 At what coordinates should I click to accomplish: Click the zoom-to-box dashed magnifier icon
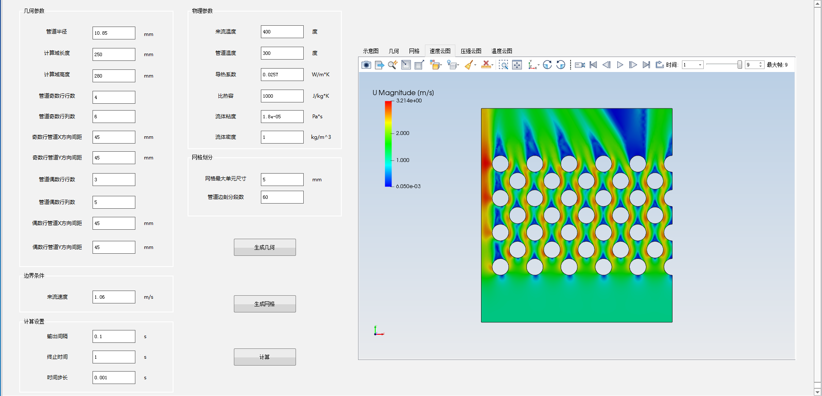pyautogui.click(x=504, y=65)
